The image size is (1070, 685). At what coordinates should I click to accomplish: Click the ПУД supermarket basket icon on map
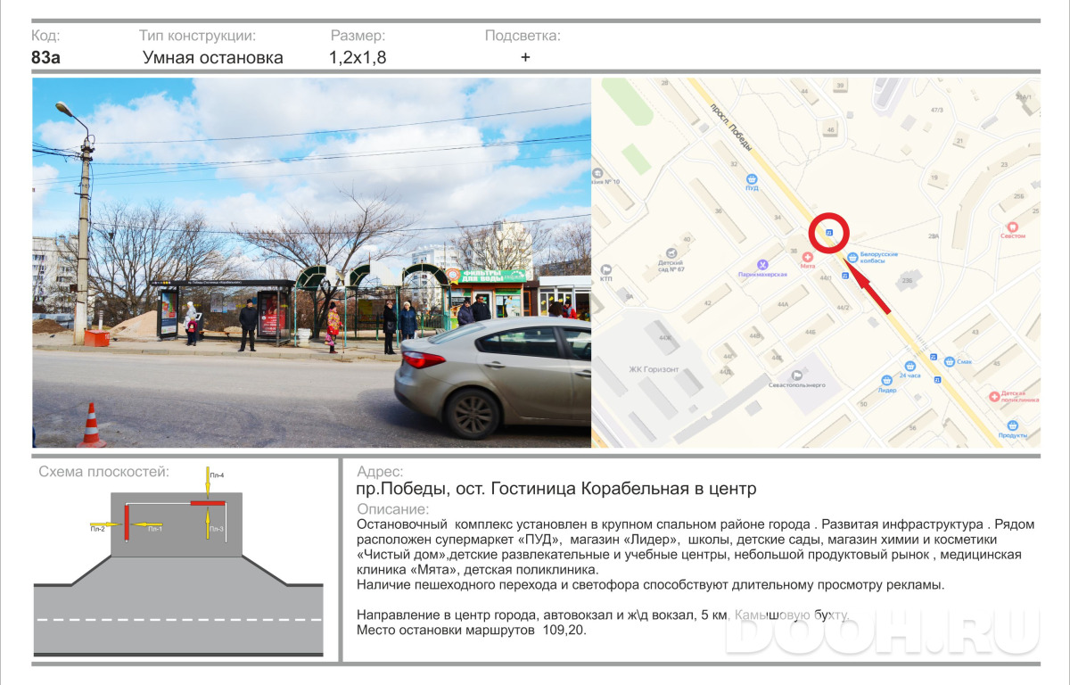(752, 177)
